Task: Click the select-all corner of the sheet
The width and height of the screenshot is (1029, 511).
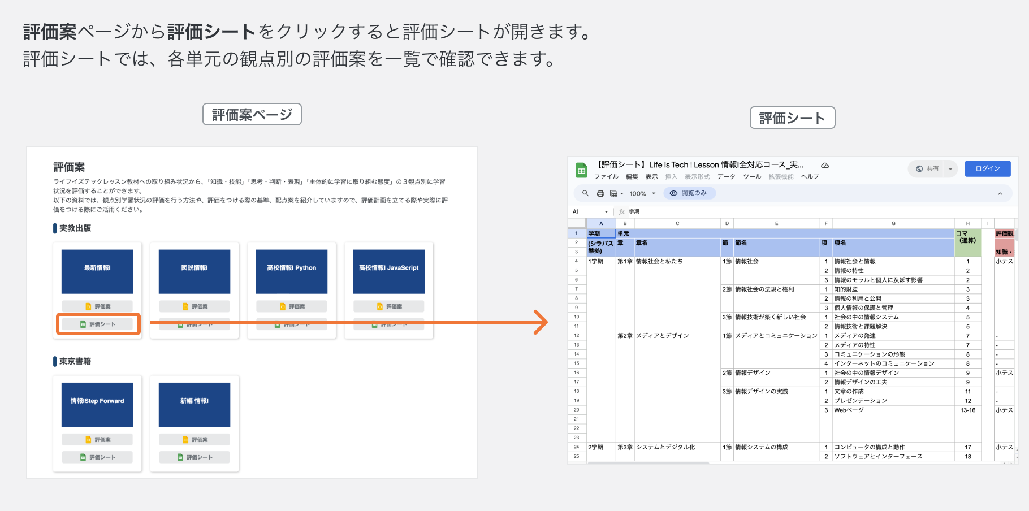Action: coord(577,224)
